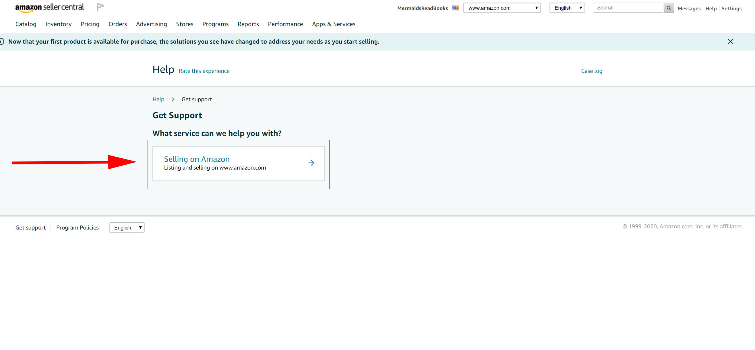Viewport: 755px width, 350px height.
Task: Open the Performance menu
Action: [x=285, y=24]
